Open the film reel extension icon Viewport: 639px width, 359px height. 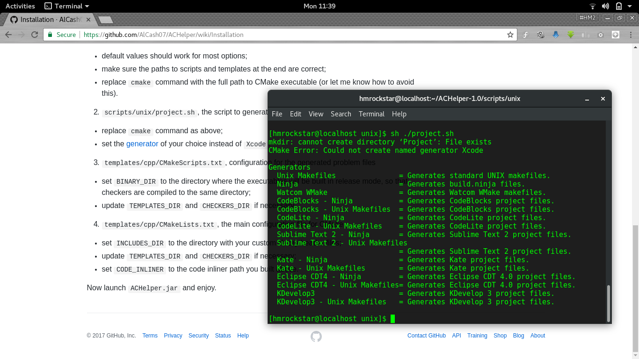pos(541,35)
